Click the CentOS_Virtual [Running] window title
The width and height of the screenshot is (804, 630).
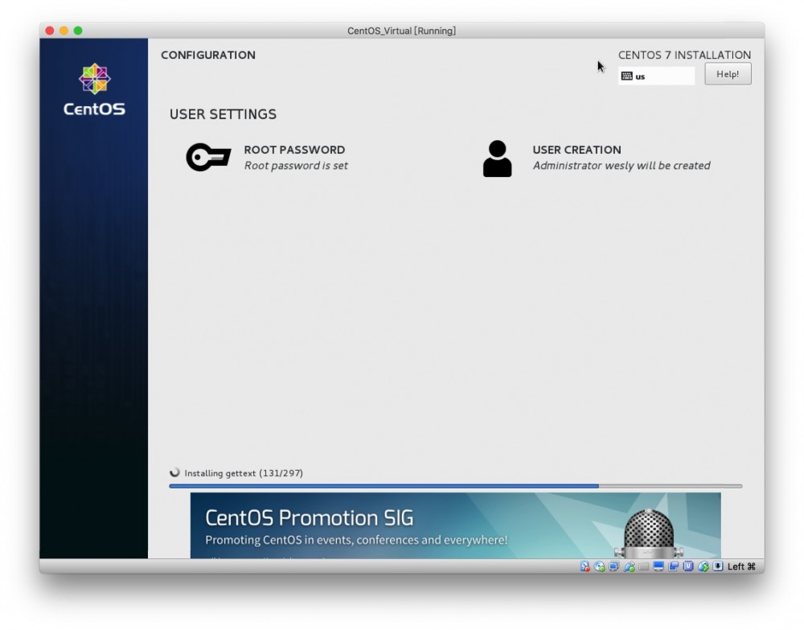click(x=401, y=31)
